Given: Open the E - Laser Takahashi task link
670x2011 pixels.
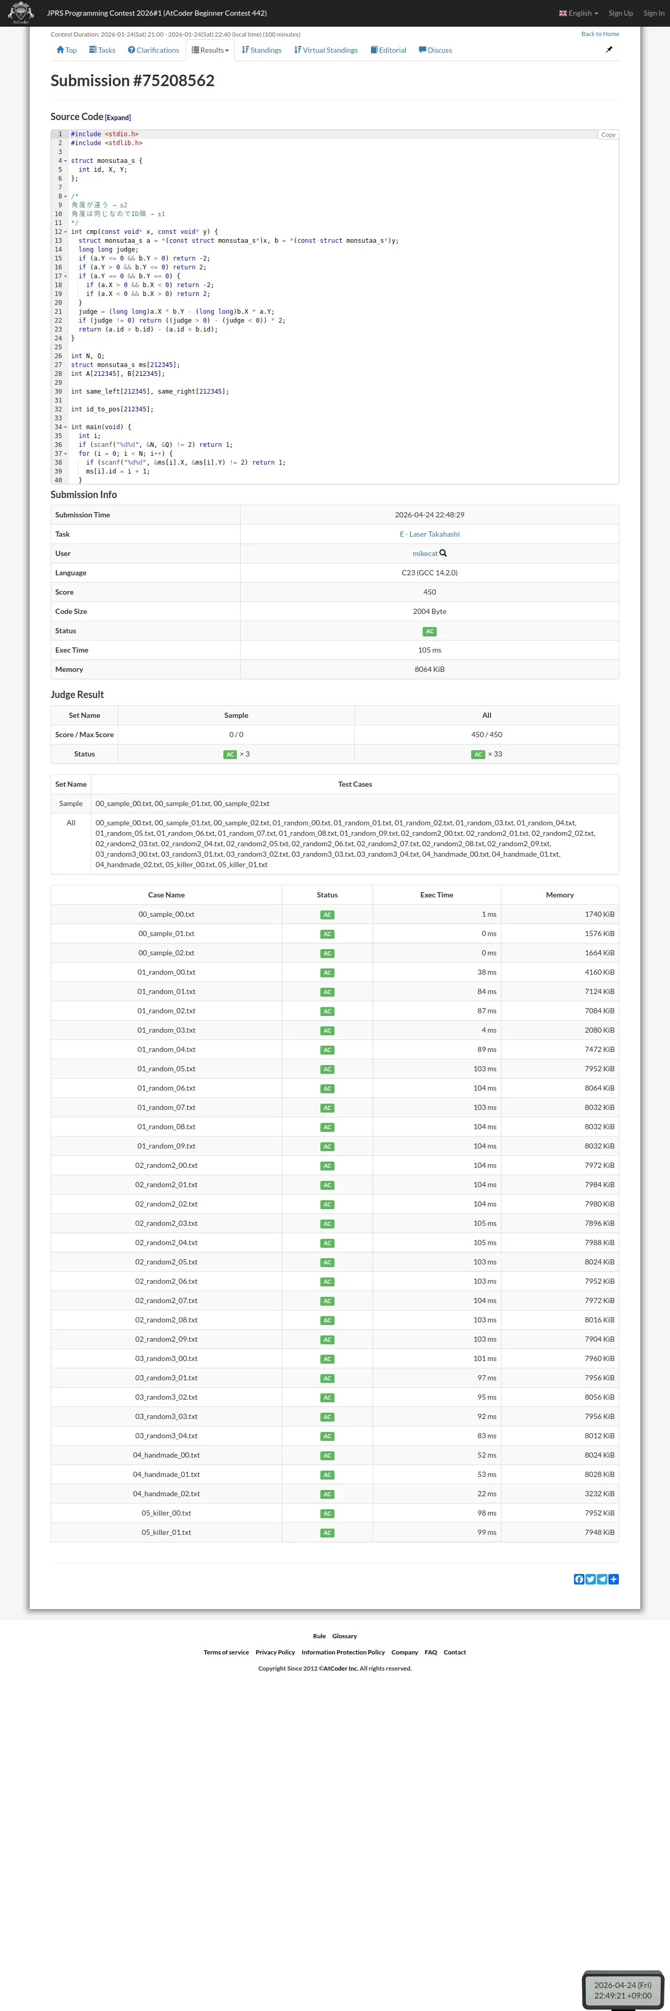Looking at the screenshot, I should tap(430, 535).
